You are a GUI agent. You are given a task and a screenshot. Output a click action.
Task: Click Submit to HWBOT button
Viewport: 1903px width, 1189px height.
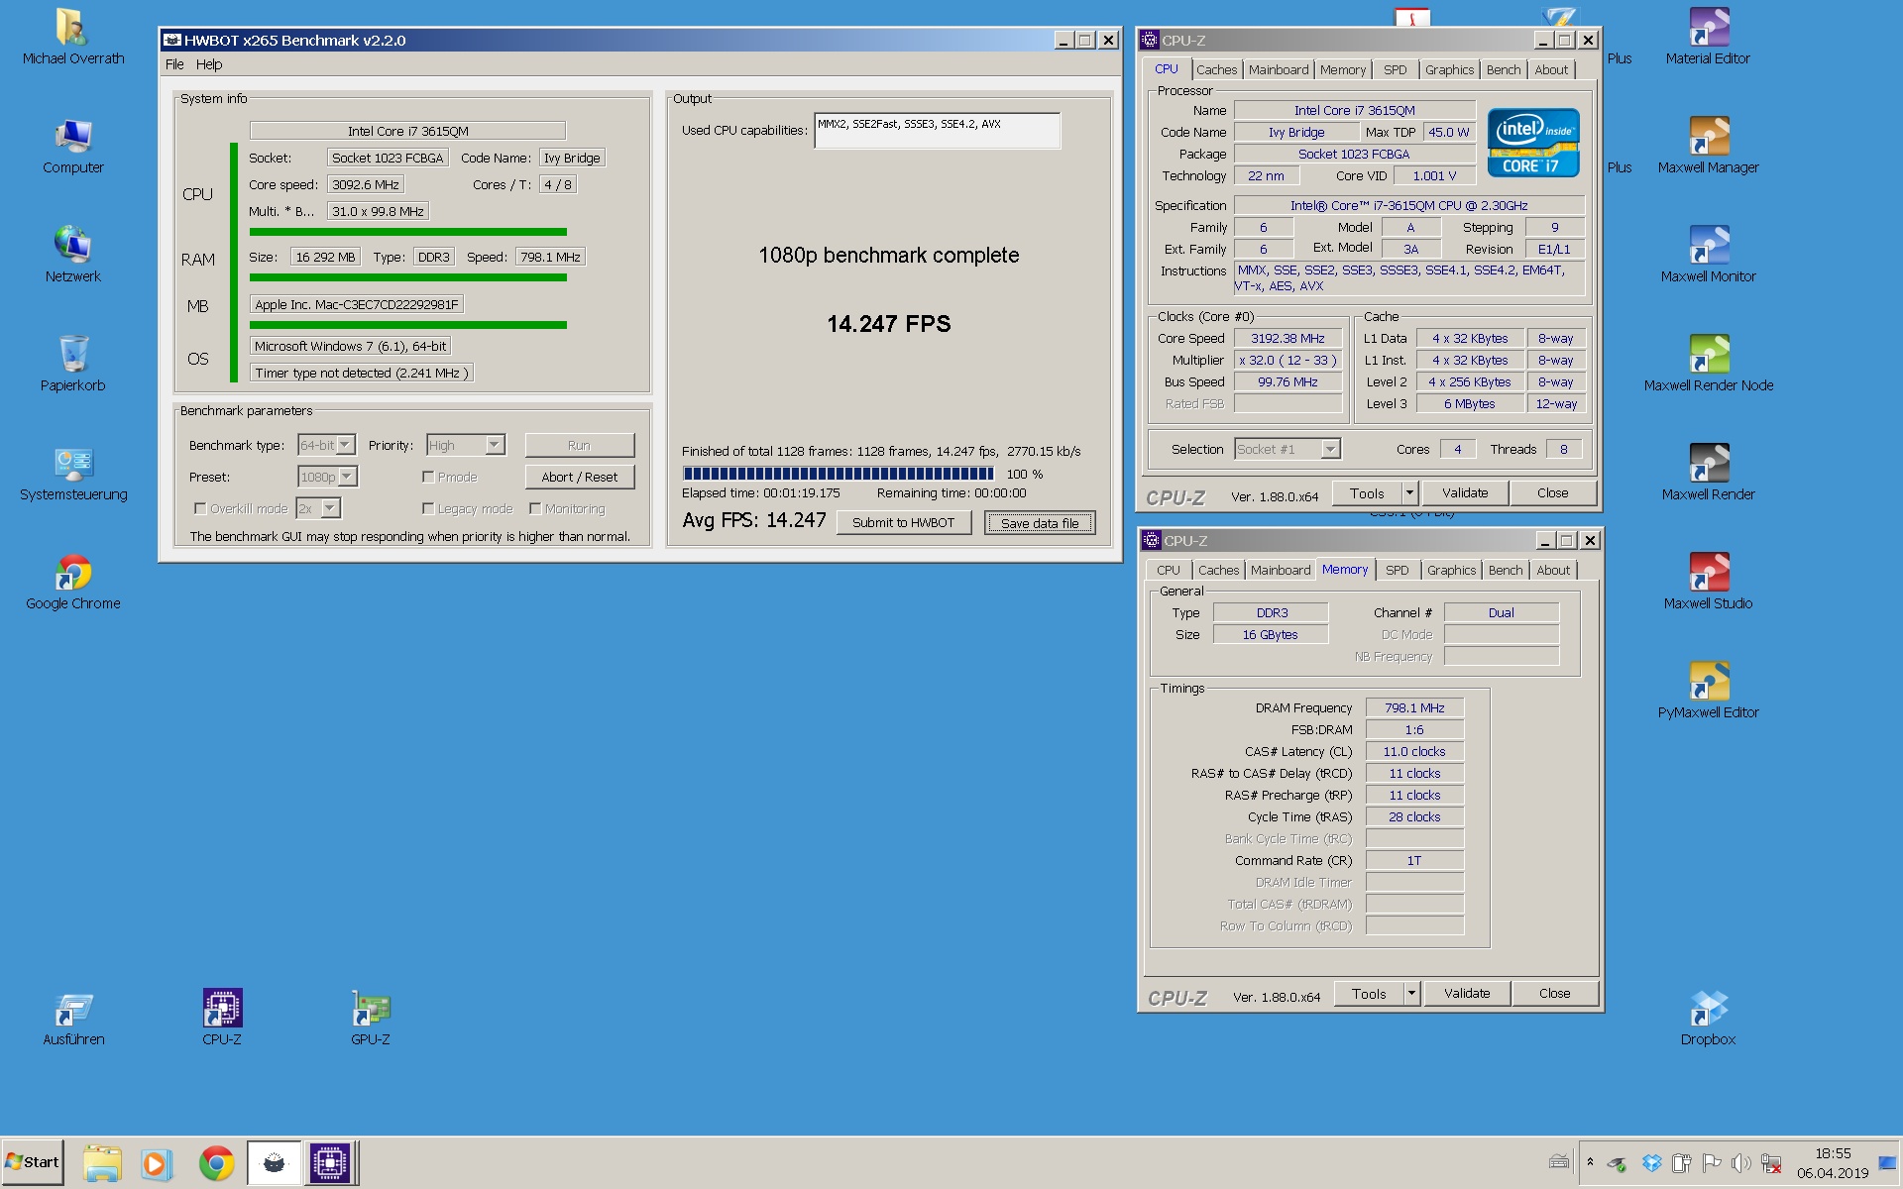click(x=904, y=522)
